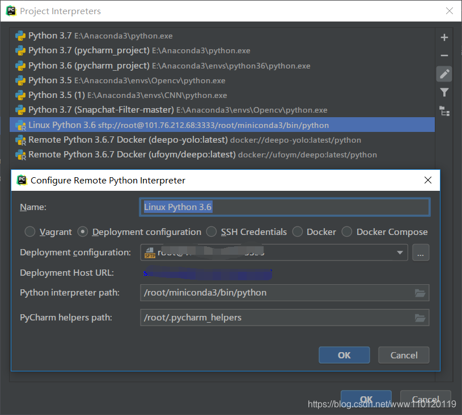Click the PyCharm helpers path field
This screenshot has height=415, width=462.
(285, 318)
